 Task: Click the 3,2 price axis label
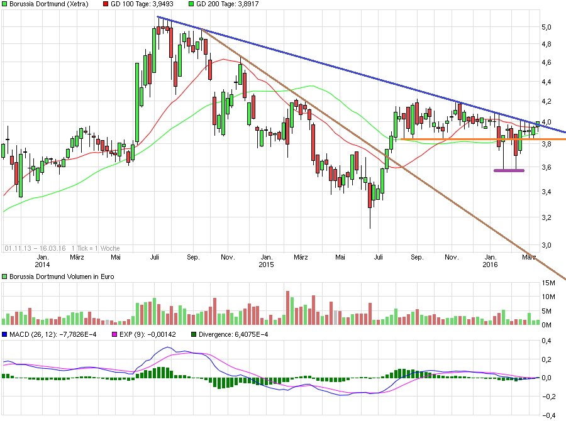tap(547, 217)
